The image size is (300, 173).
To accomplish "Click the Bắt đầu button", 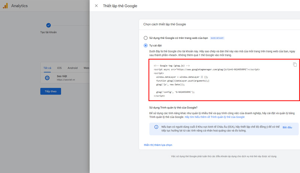I will coord(287,127).
